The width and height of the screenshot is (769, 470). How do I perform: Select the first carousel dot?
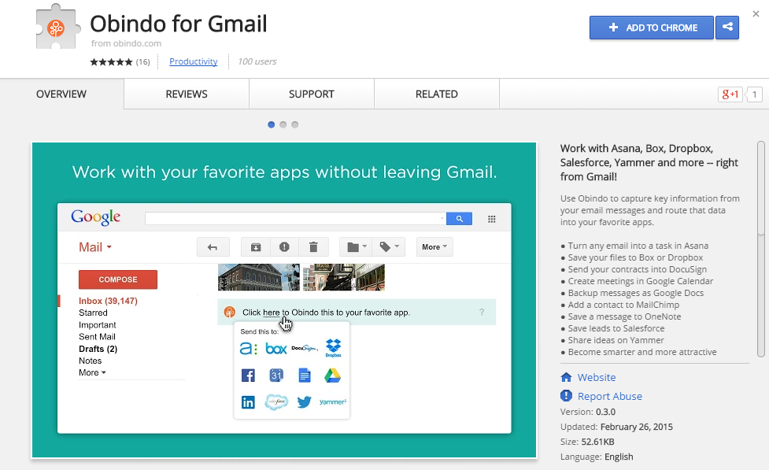pyautogui.click(x=272, y=124)
